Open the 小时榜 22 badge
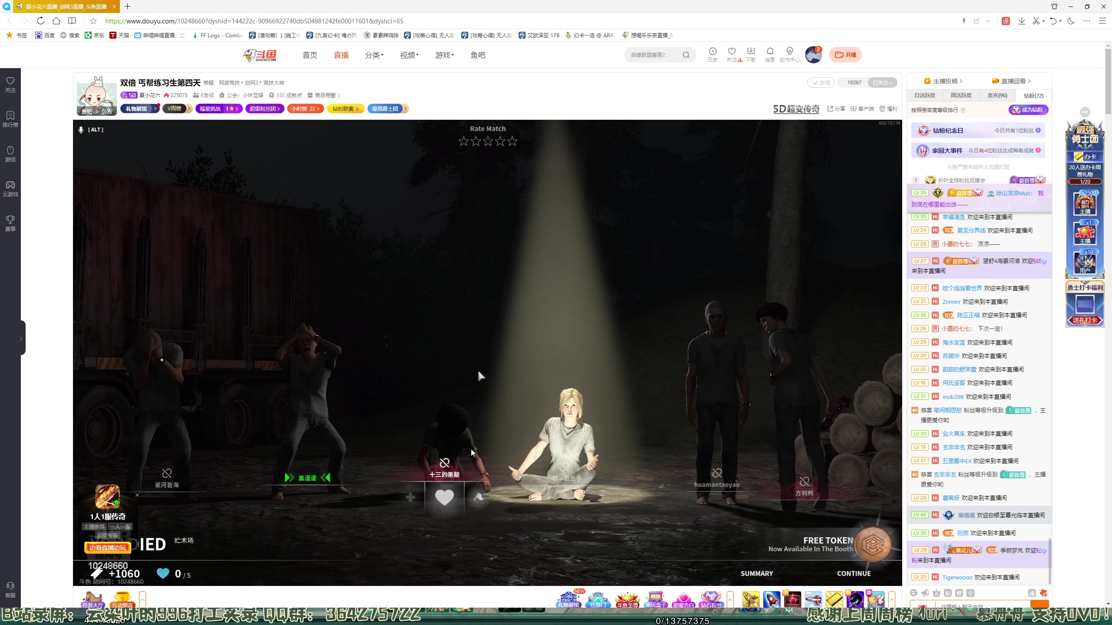The width and height of the screenshot is (1112, 625). [x=305, y=109]
